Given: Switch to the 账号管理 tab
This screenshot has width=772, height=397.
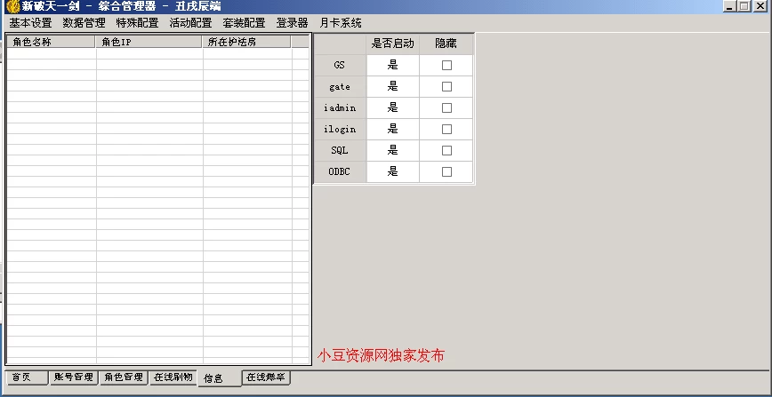Looking at the screenshot, I should [x=74, y=377].
